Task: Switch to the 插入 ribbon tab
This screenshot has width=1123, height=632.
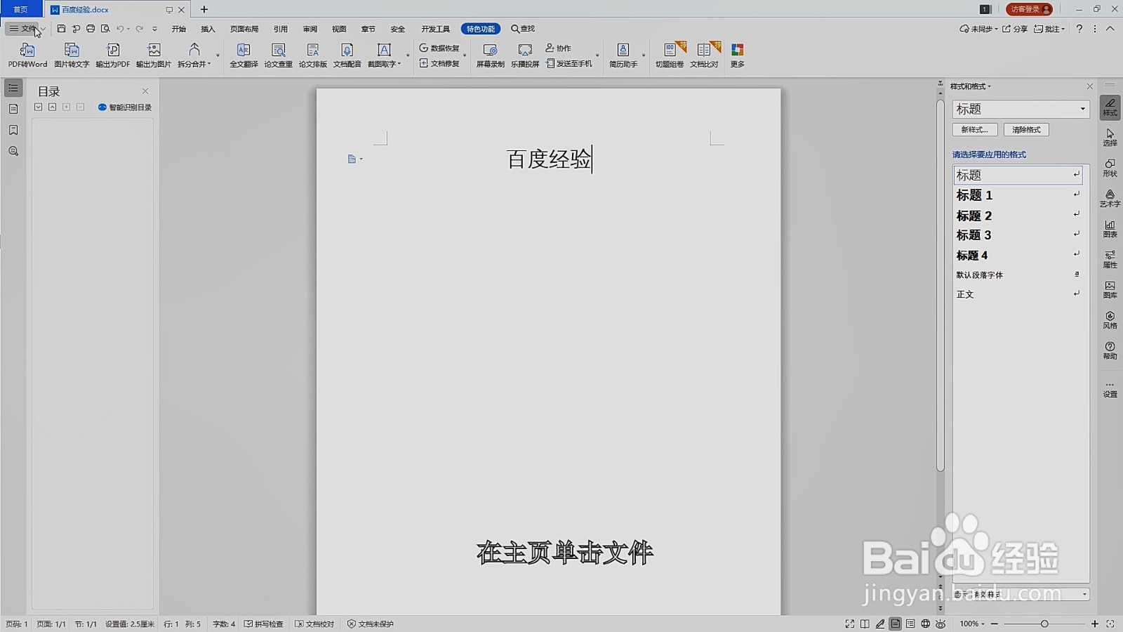Action: pos(208,29)
